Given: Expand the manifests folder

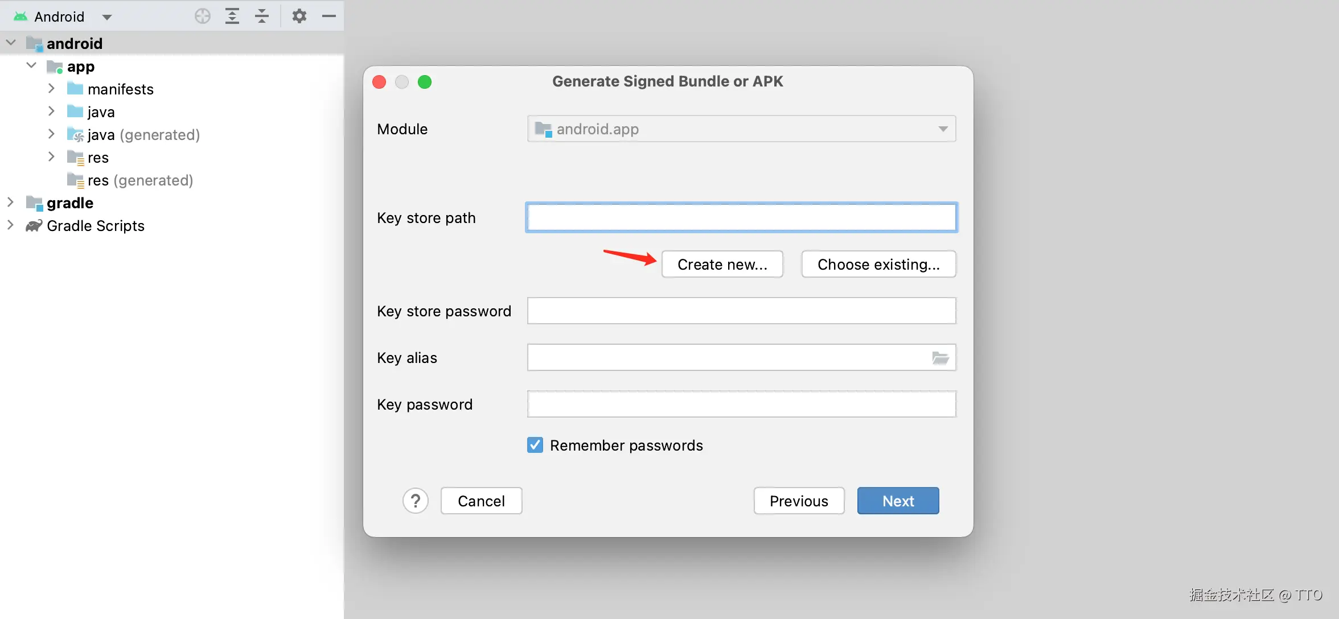Looking at the screenshot, I should coord(51,89).
